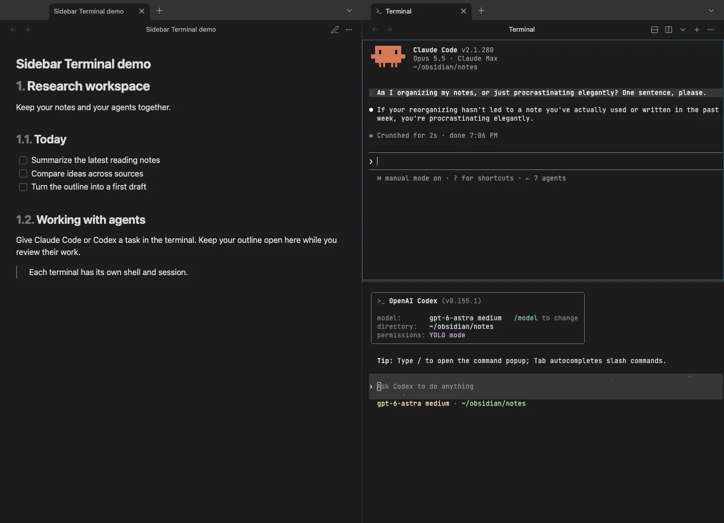Focus the 'Ask Codex to do anything' input
Screen dimensions: 724x523
546,386
